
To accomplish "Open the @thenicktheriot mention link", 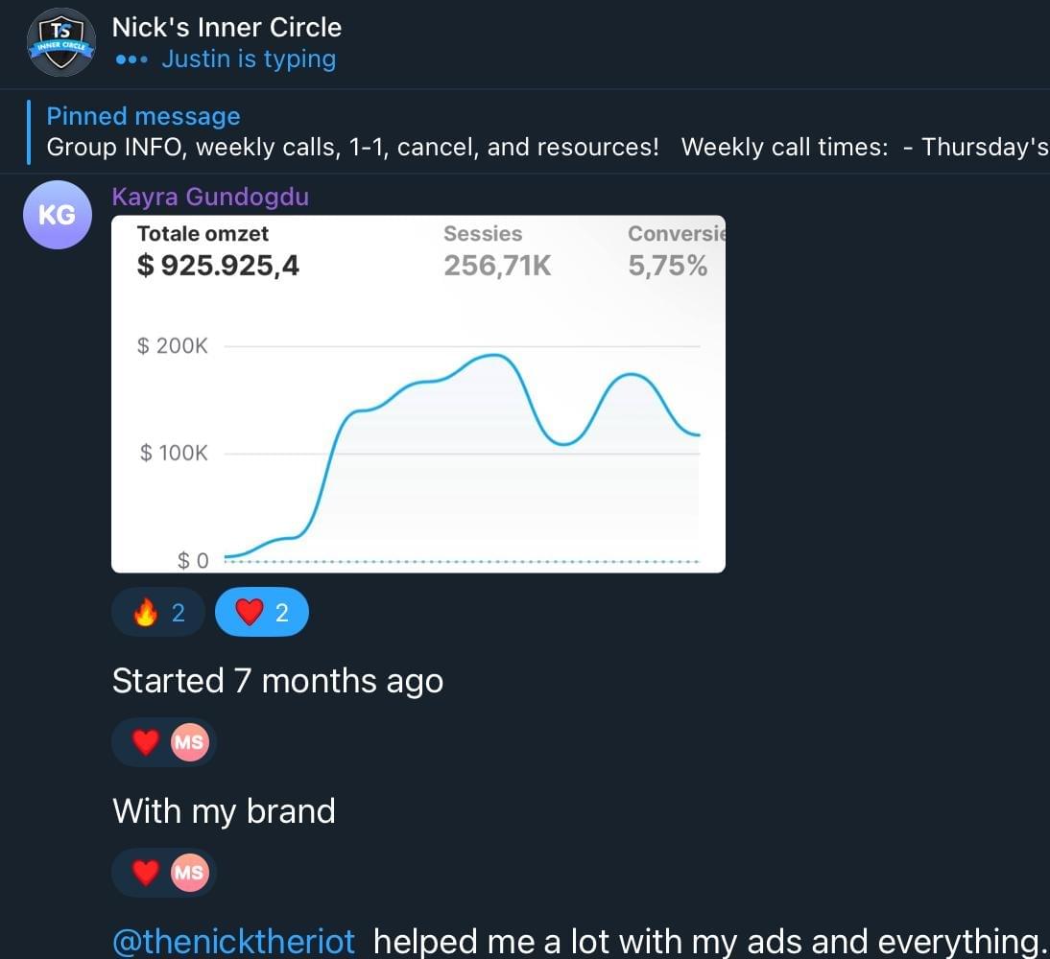I will click(x=234, y=941).
